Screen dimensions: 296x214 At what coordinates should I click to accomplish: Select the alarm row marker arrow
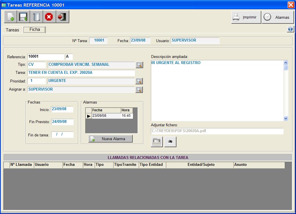coord(89,116)
